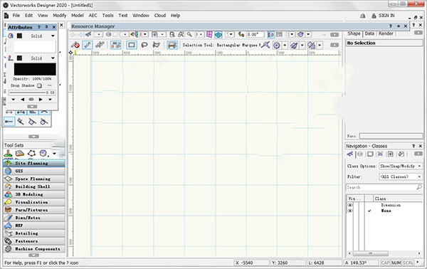Expand the Attributes palette bottom disclosure arrow
Viewport: 427px width, 269px height.
[32, 107]
